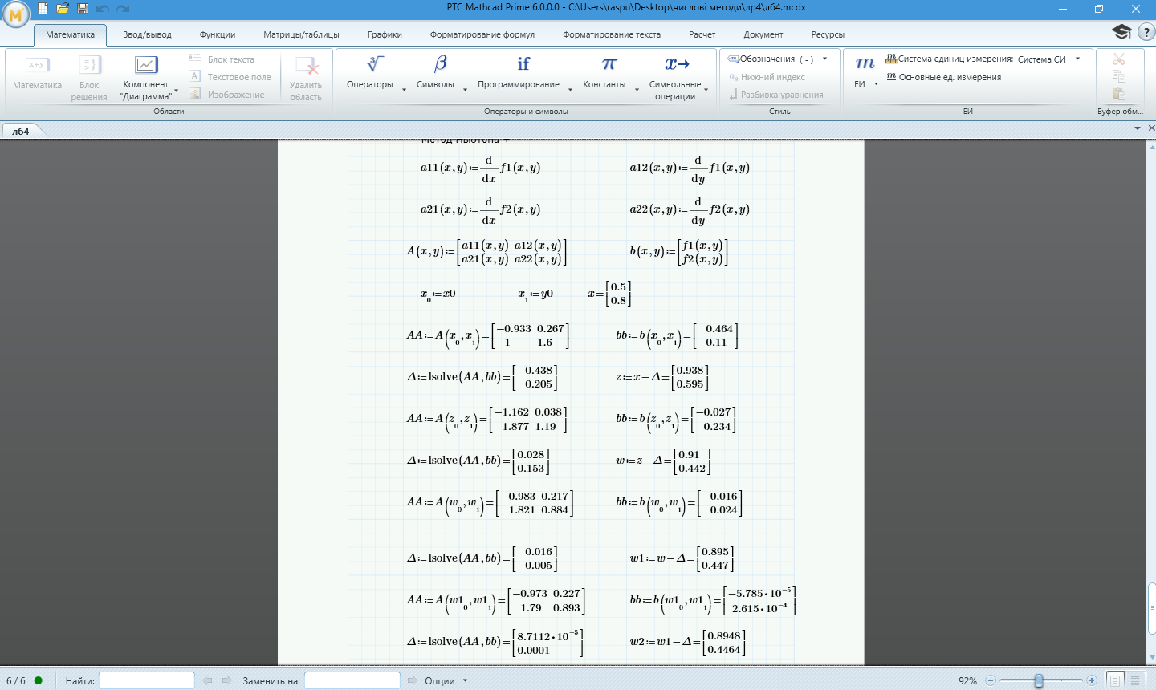Open the Mathcad application menu button
1156x690 pixels.
(16, 14)
